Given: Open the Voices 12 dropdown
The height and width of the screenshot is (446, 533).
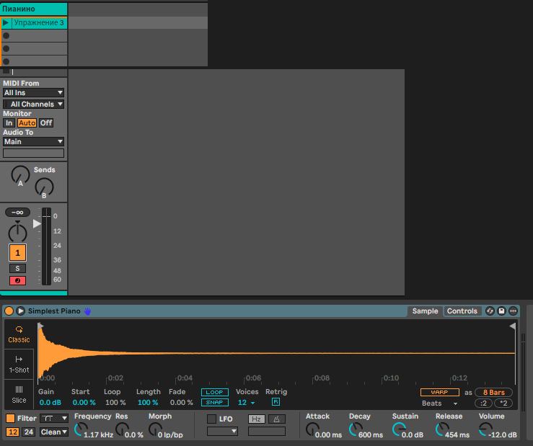Looking at the screenshot, I should point(247,403).
